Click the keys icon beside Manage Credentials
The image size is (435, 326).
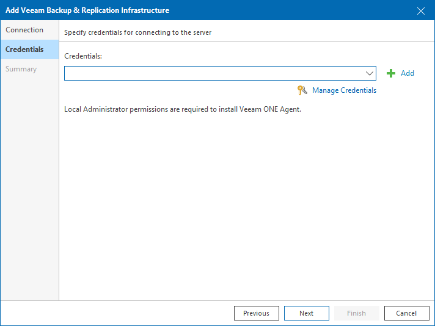click(x=302, y=90)
